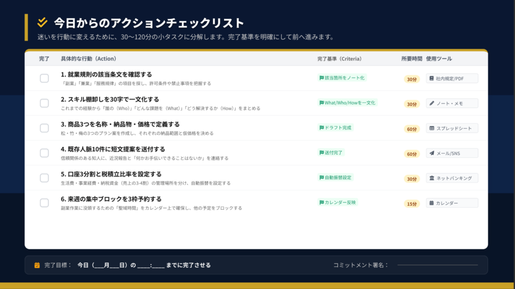Click the 15分 duration badge

pyautogui.click(x=412, y=204)
